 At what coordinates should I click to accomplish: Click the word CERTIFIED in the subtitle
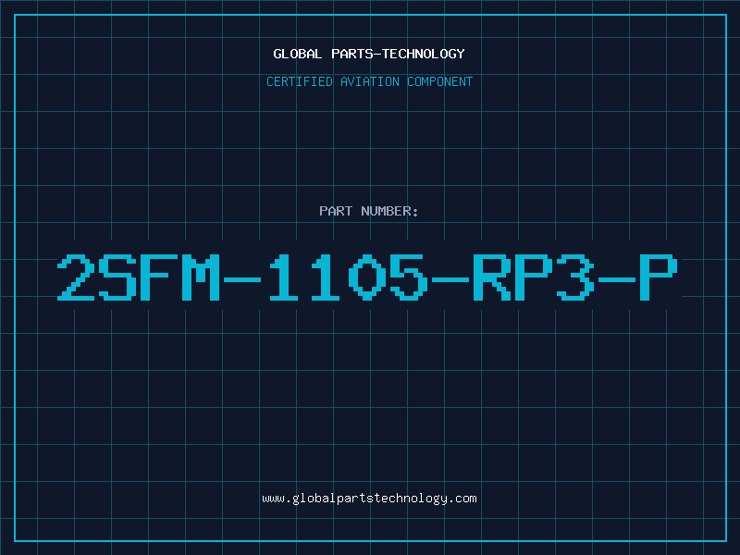[300, 81]
